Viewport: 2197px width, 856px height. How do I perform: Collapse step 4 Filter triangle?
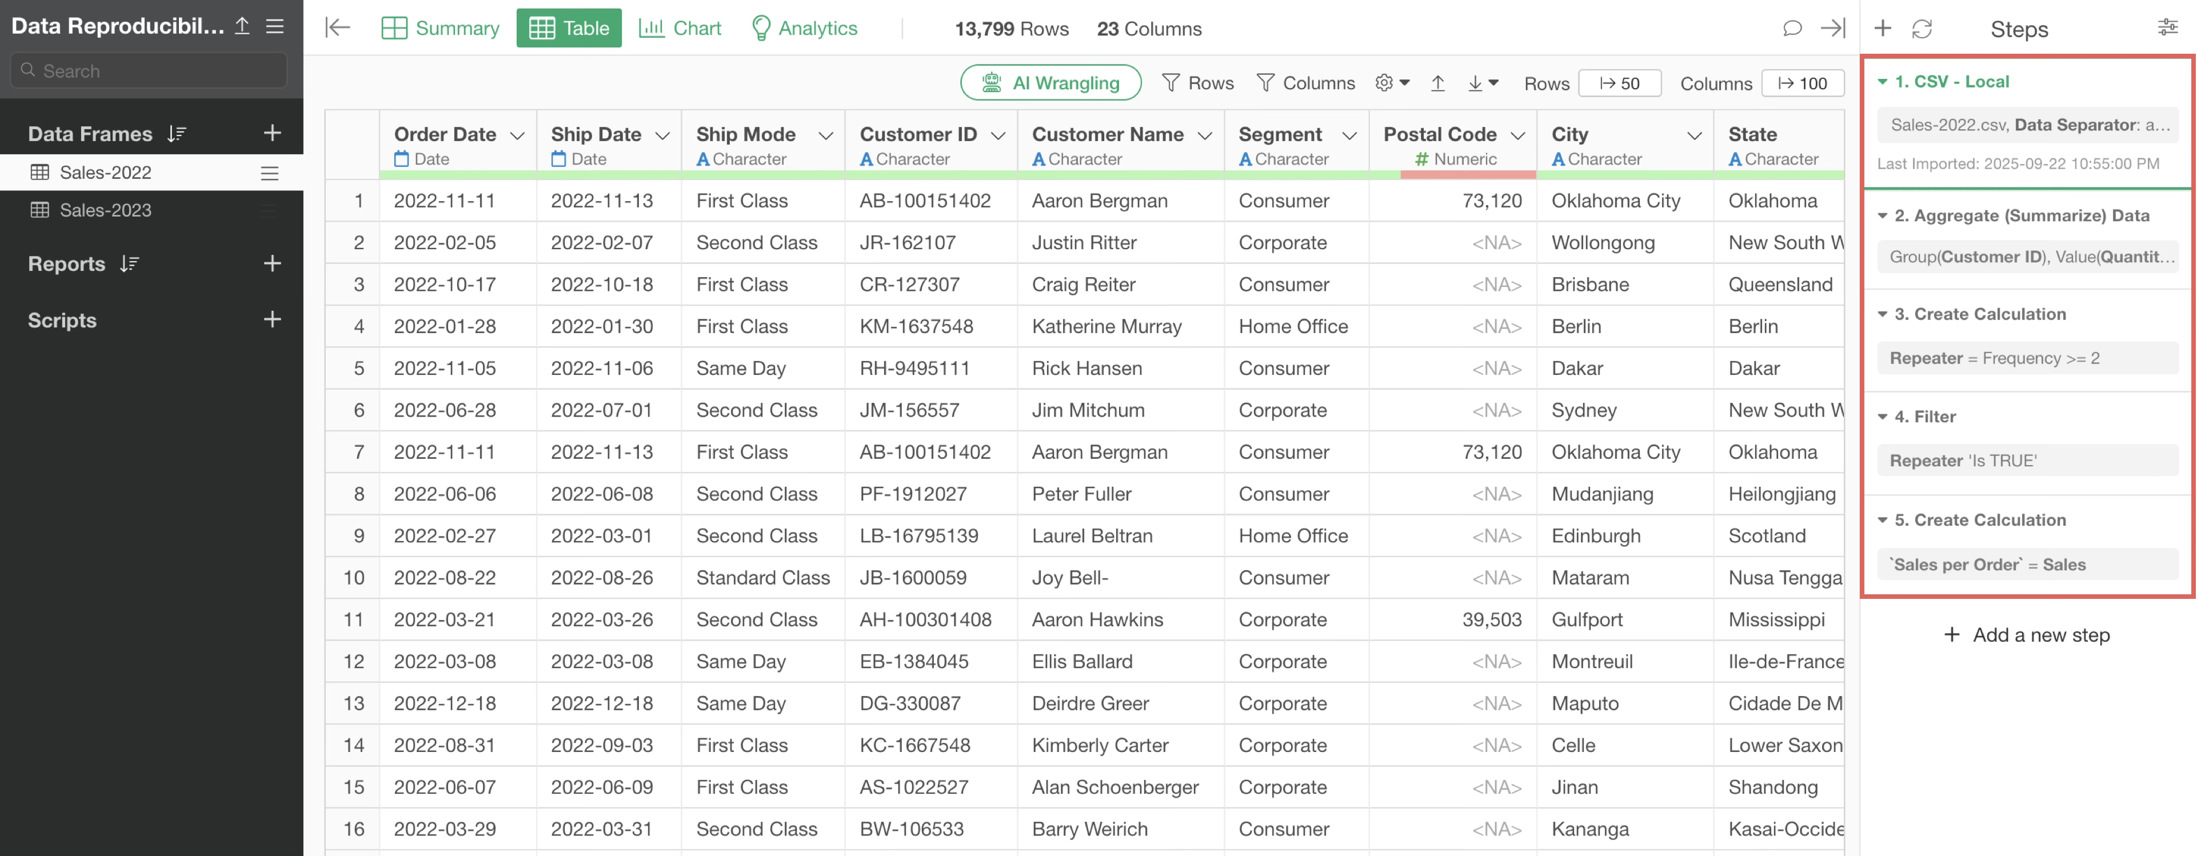click(x=1882, y=417)
